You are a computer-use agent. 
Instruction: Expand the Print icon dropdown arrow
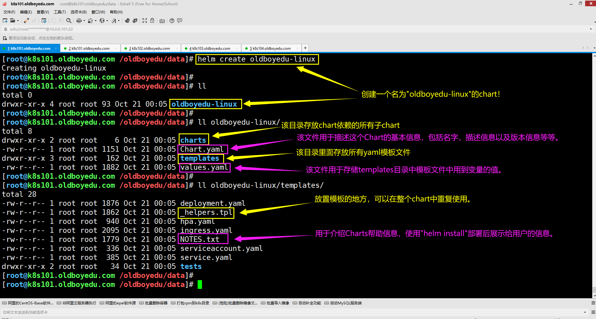point(84,21)
